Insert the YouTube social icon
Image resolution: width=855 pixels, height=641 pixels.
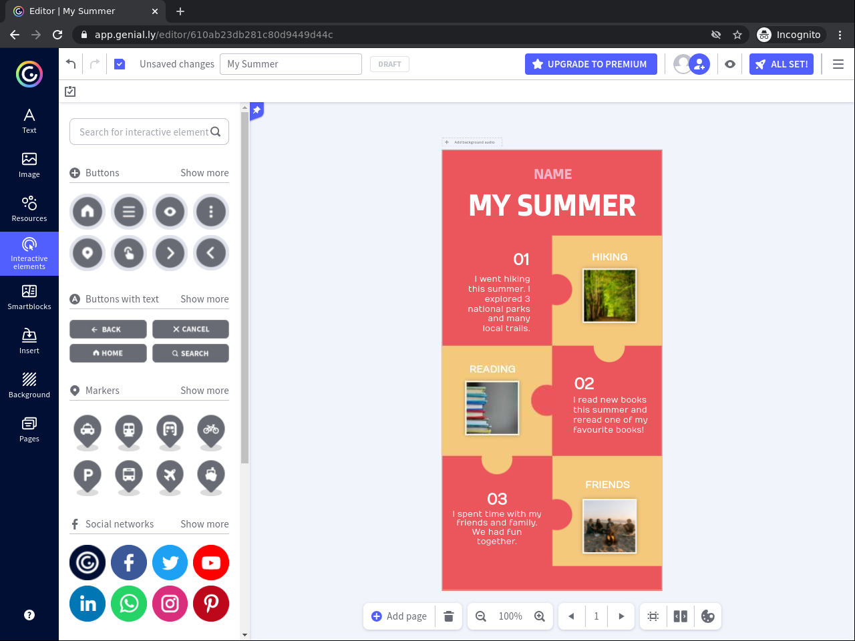[x=211, y=563]
